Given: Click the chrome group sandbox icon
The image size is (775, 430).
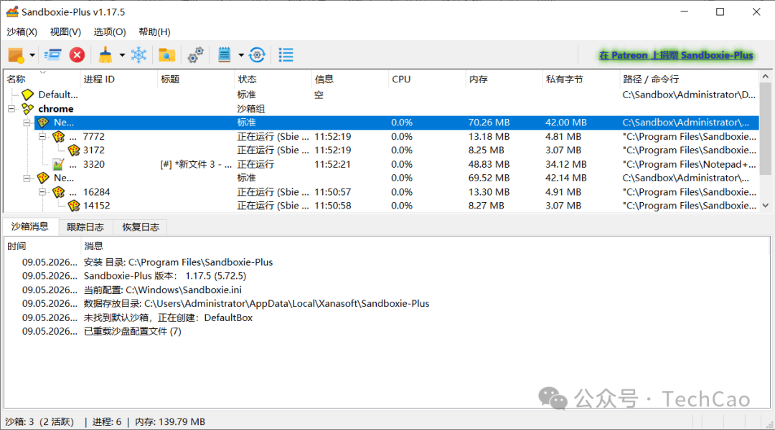Looking at the screenshot, I should pos(28,109).
